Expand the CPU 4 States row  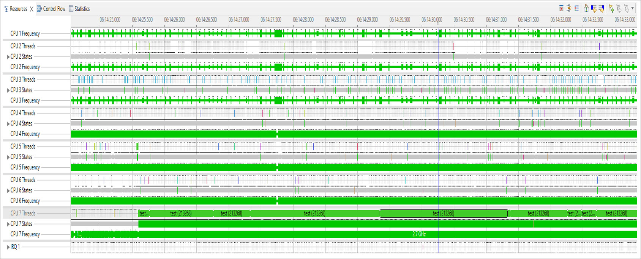click(x=8, y=124)
